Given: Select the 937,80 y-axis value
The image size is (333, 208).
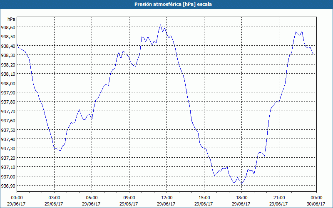Looking at the screenshot, I should pyautogui.click(x=8, y=102).
